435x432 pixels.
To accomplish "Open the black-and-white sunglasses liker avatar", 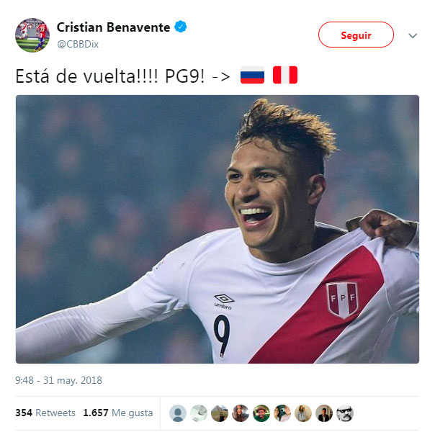I will coord(345,413).
